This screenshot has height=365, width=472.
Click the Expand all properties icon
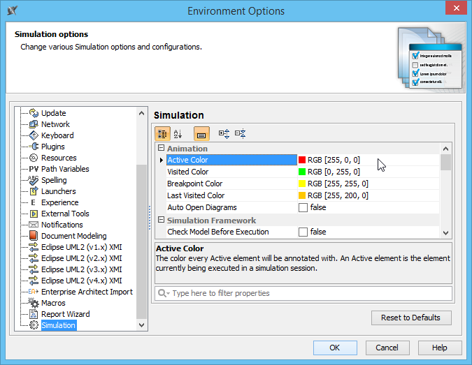(224, 133)
